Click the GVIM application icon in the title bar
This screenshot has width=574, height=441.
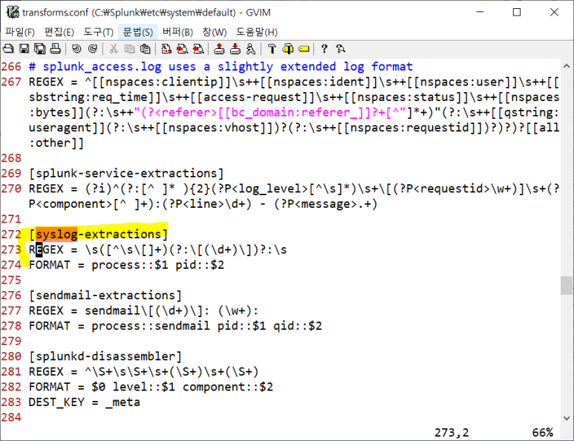coord(13,12)
